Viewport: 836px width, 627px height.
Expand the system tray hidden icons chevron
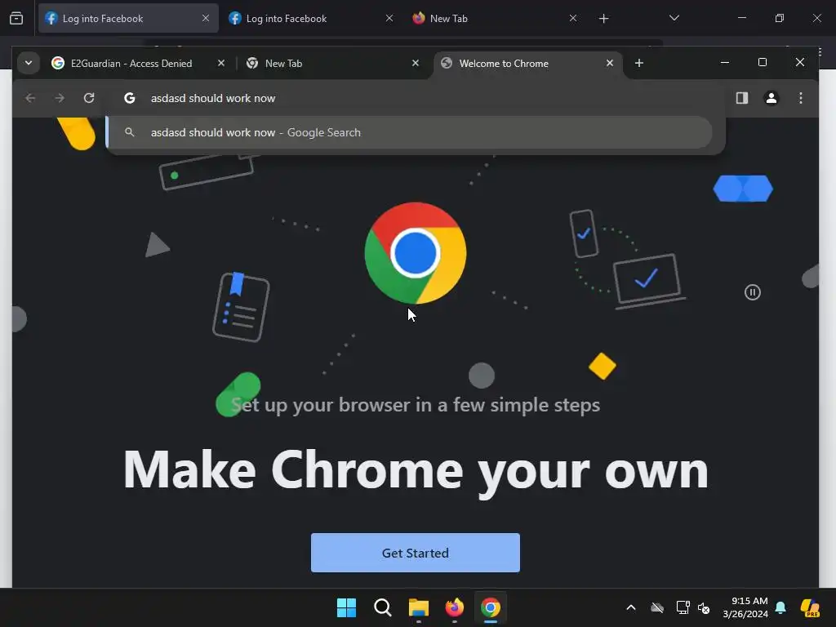pos(631,607)
